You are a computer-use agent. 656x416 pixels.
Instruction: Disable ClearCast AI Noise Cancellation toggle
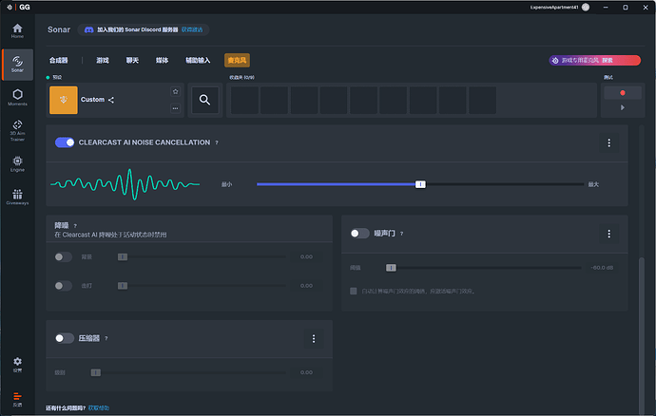[65, 142]
